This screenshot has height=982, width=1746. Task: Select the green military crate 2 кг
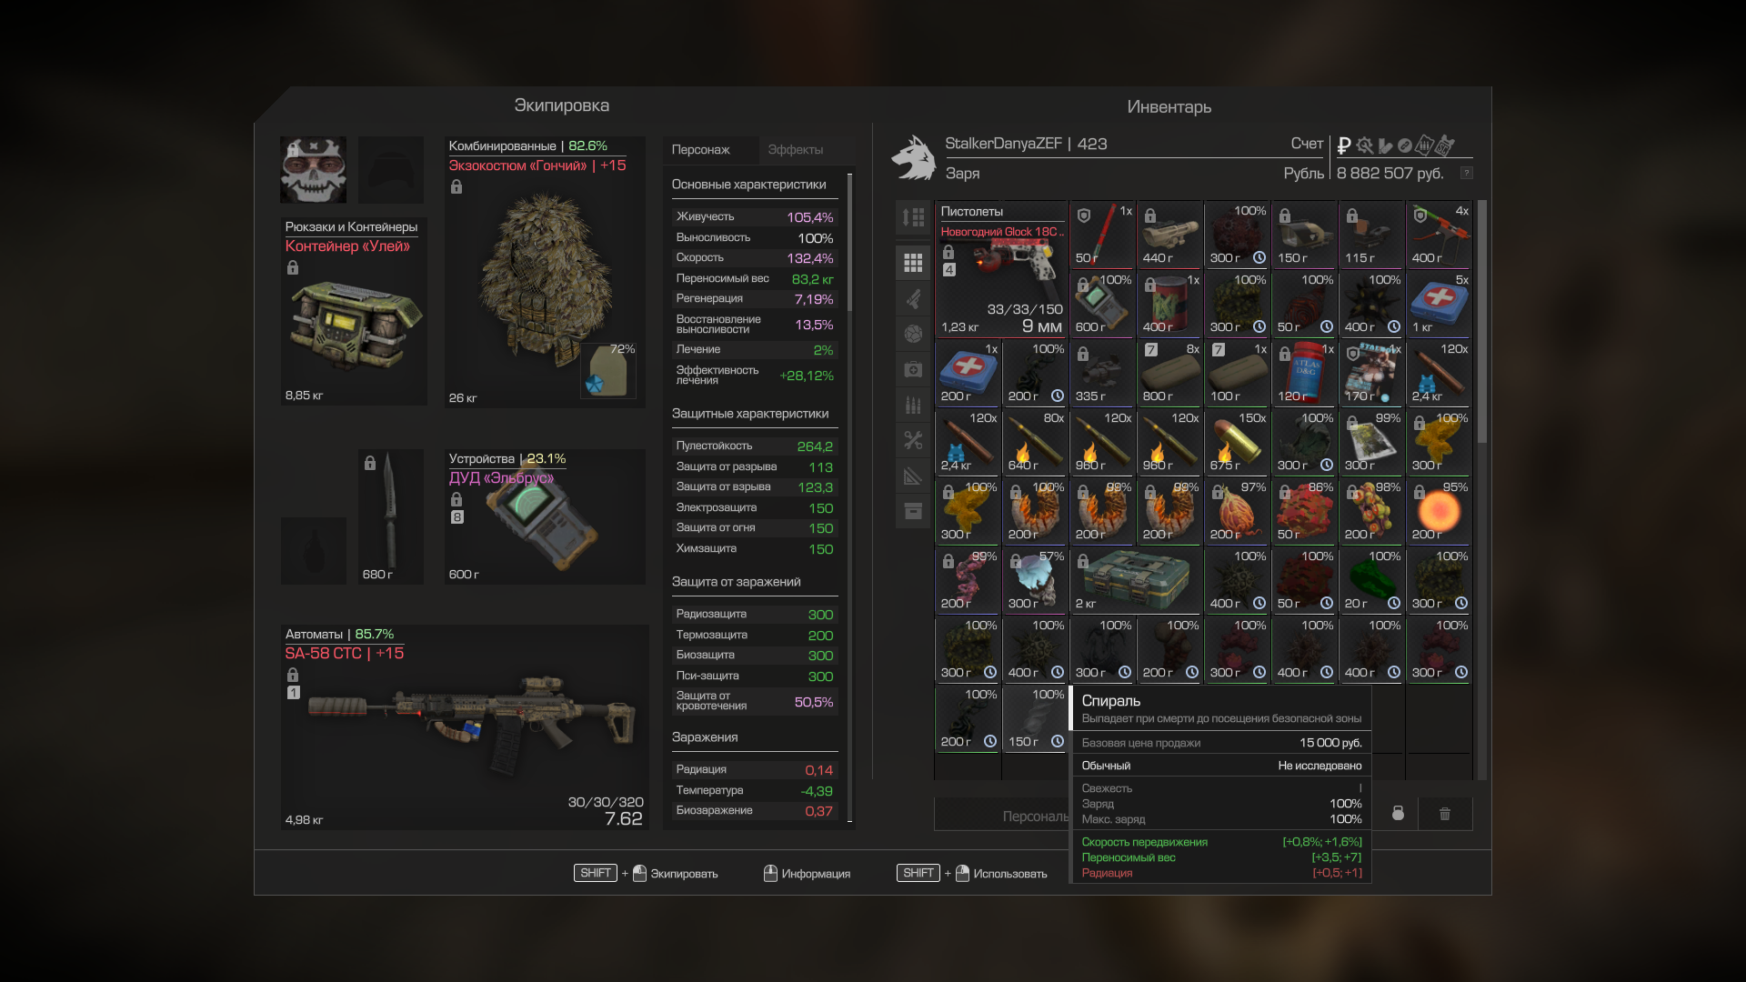tap(1137, 580)
